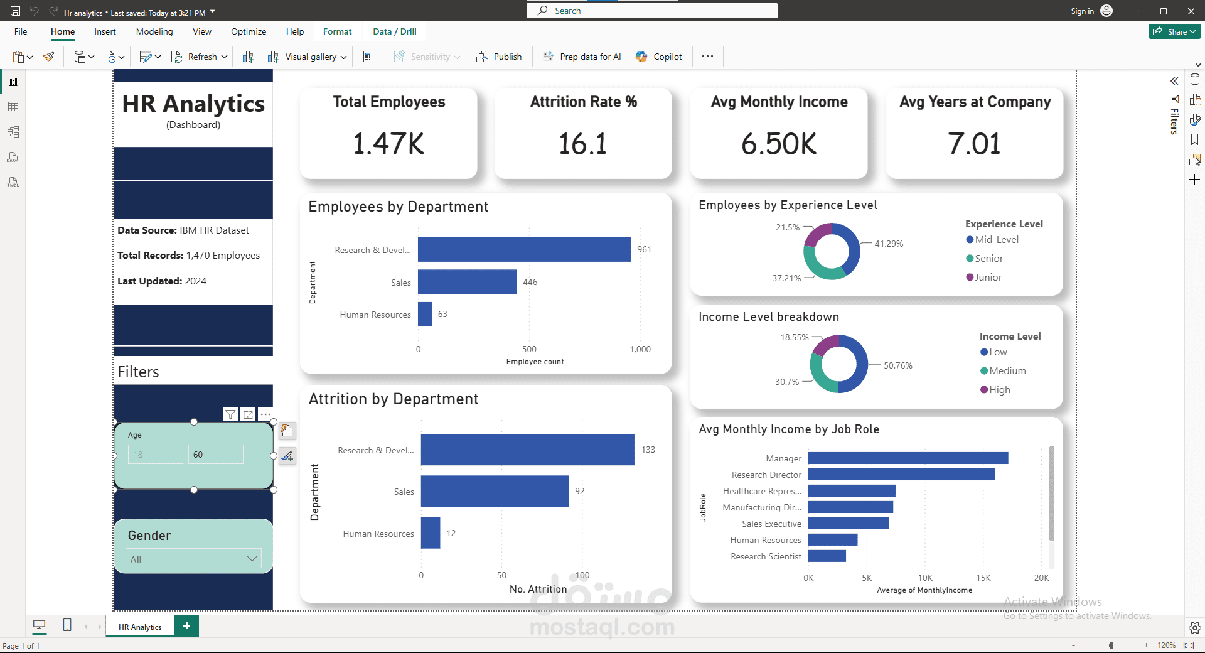Open the Format ribbon tab
Screen dimensions: 1205x653
pos(338,31)
